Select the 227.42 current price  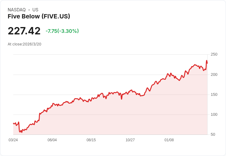coord(24,31)
